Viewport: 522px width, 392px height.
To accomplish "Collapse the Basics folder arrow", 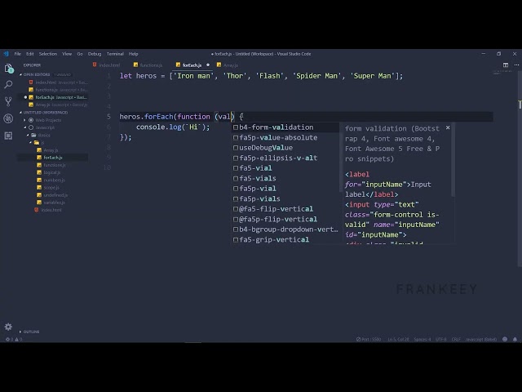I will click(28, 135).
